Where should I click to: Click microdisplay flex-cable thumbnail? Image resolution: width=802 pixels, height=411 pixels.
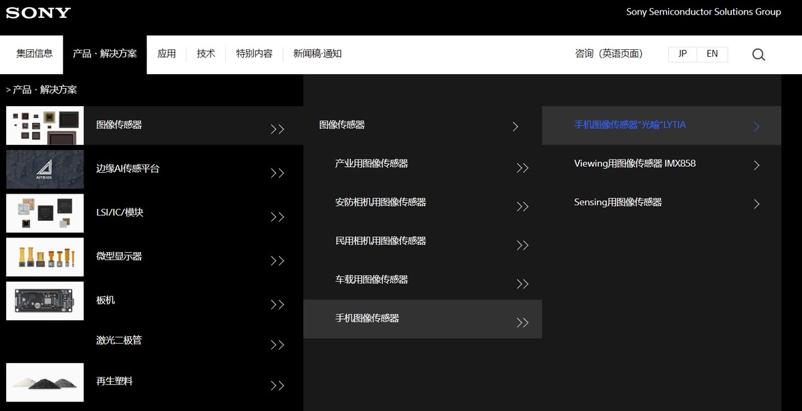[x=45, y=257]
